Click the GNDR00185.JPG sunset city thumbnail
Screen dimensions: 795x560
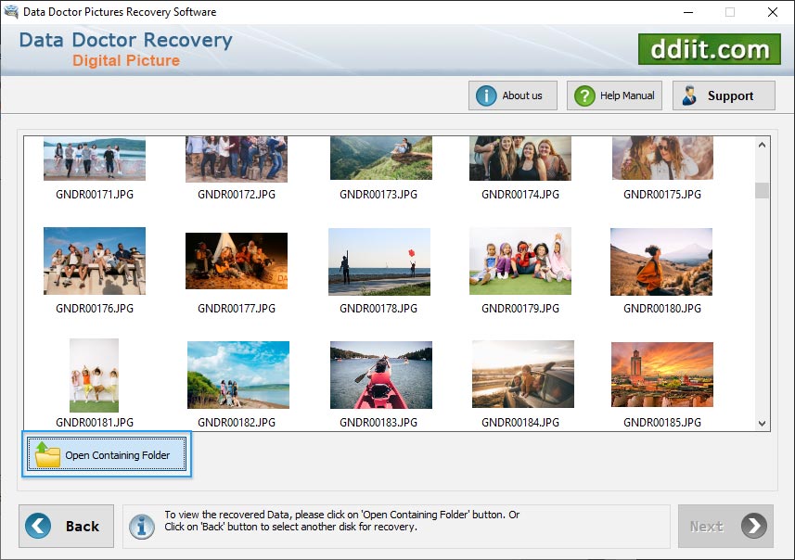(x=661, y=375)
